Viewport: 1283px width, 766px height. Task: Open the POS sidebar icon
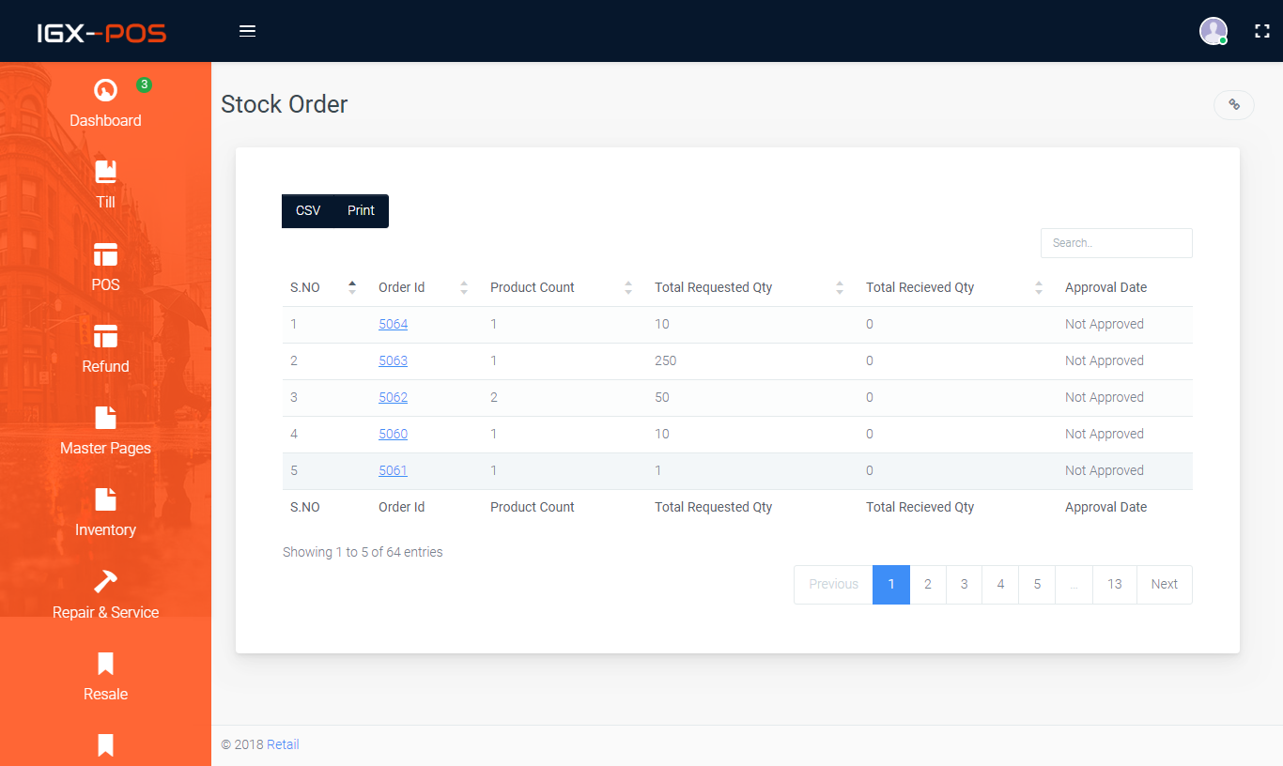pos(105,253)
